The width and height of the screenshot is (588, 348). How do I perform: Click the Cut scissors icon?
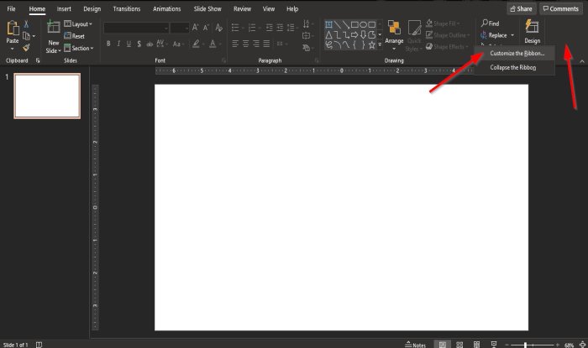point(27,24)
